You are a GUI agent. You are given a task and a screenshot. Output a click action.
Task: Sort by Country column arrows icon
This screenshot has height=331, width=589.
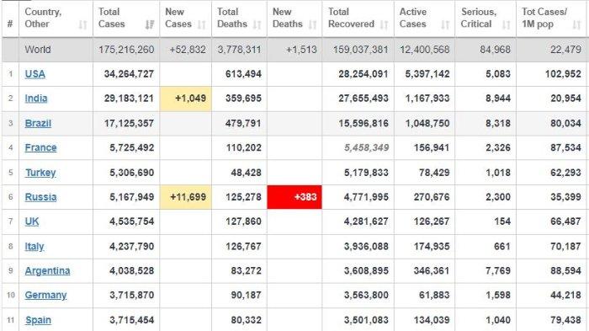82,24
